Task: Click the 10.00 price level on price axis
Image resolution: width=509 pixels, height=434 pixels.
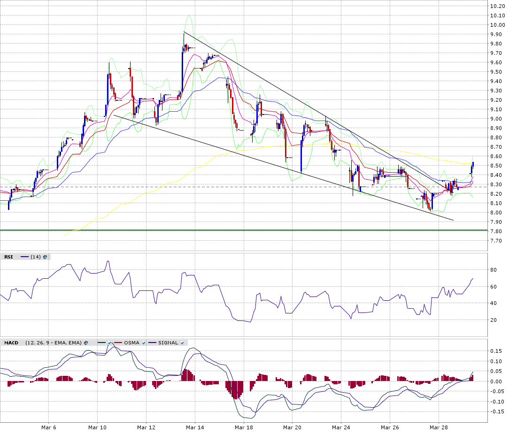Action: point(497,25)
